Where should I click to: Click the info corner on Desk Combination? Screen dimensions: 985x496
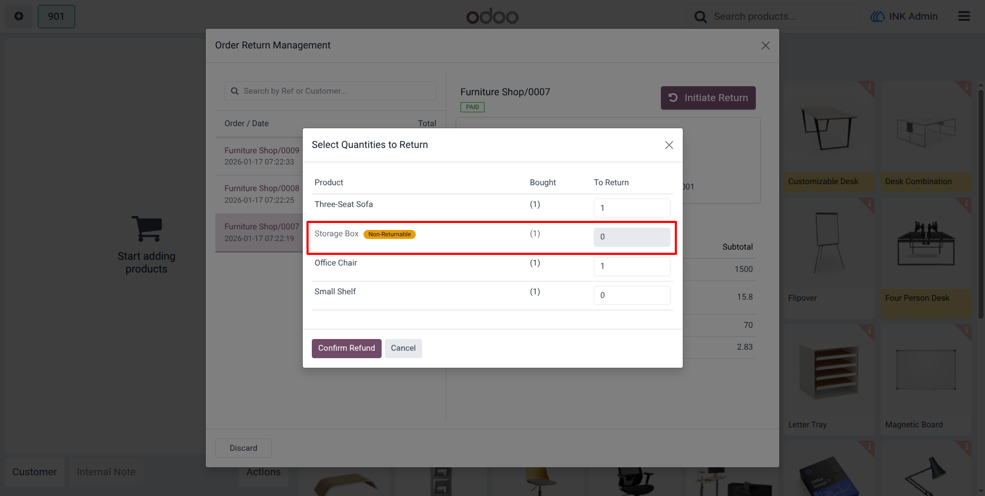coord(965,87)
